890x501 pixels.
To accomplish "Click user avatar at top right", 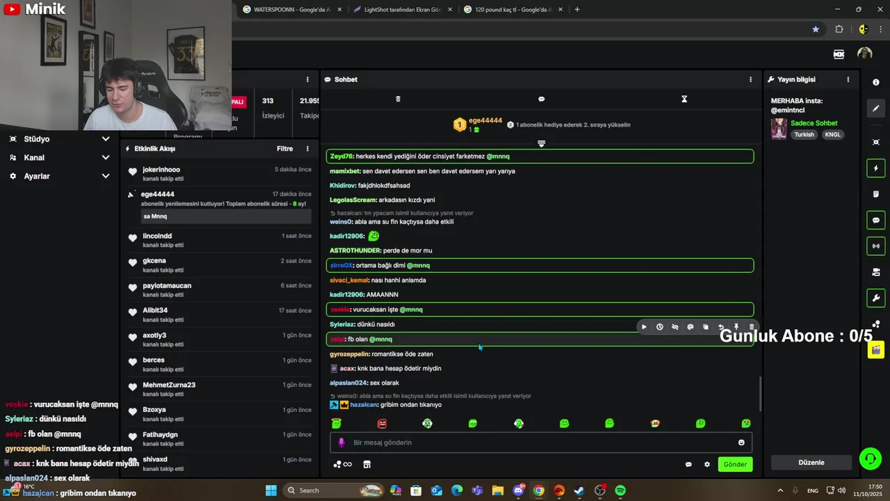I will pyautogui.click(x=864, y=54).
